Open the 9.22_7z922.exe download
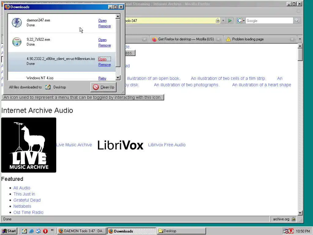313x235 pixels. tap(102, 40)
